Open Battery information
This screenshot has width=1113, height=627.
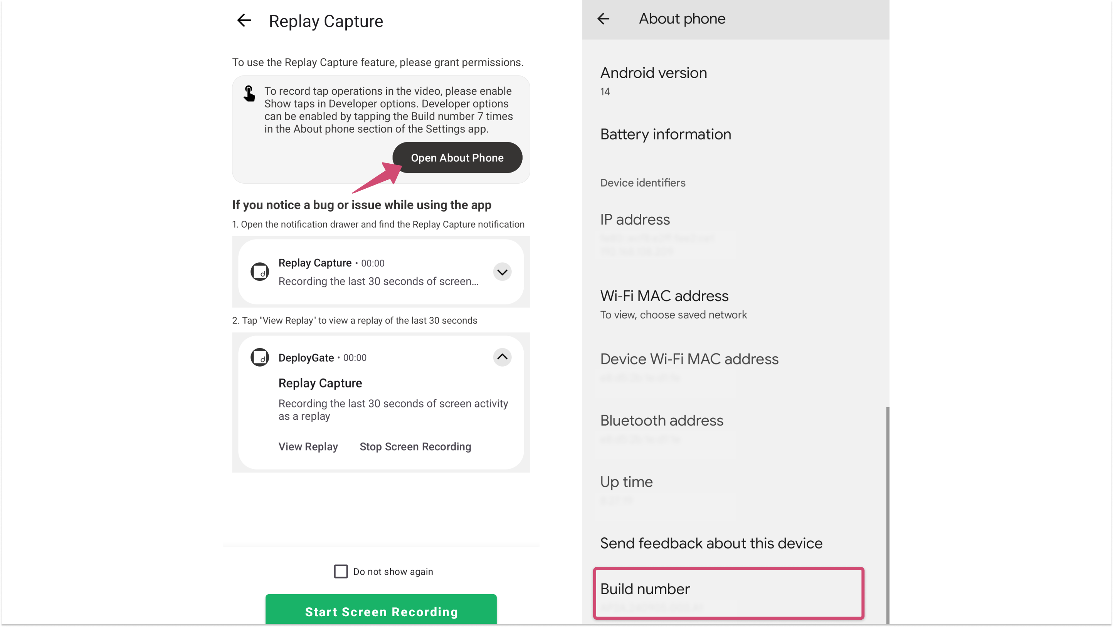pos(665,134)
